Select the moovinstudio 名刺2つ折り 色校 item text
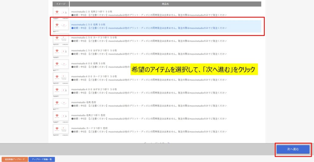The width and height of the screenshot is (314, 162). 88,115
